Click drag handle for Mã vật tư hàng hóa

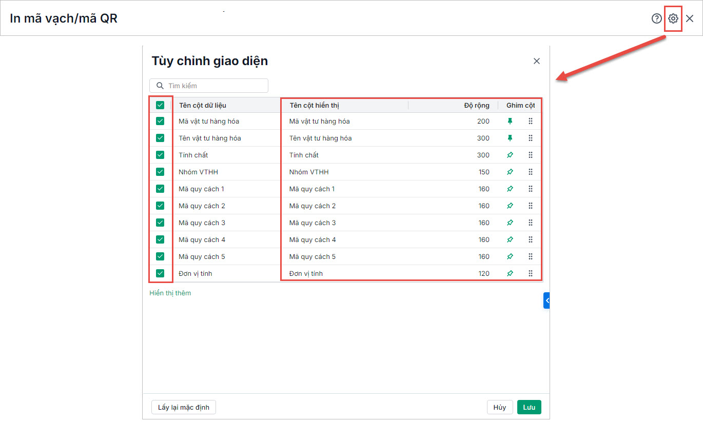click(x=531, y=122)
